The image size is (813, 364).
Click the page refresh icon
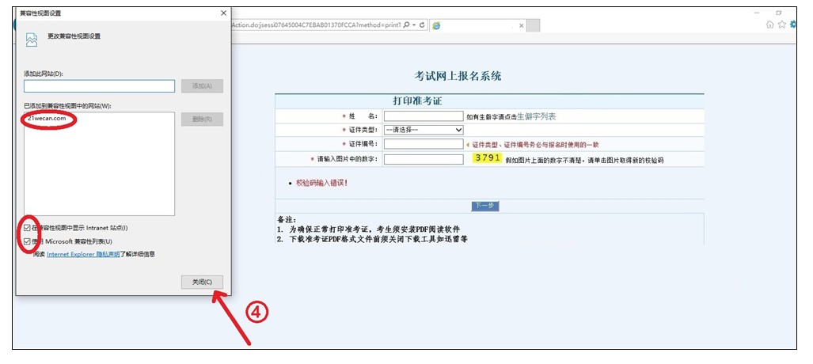click(x=423, y=25)
